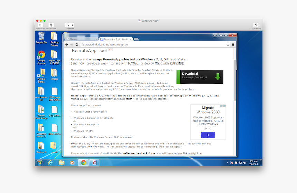Click the page vertical scrollbar thumb
This screenshot has width=297, height=193.
click(235, 80)
